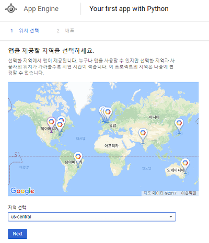Select the front US east coast pin
The height and width of the screenshot is (243, 209).
(x=60, y=128)
